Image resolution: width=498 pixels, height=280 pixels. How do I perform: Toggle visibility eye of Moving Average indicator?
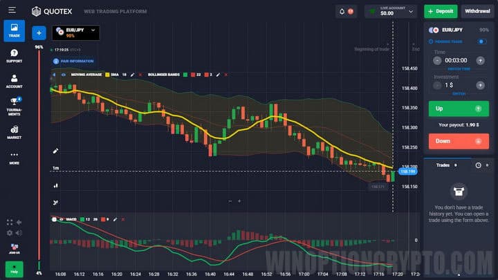click(x=63, y=74)
